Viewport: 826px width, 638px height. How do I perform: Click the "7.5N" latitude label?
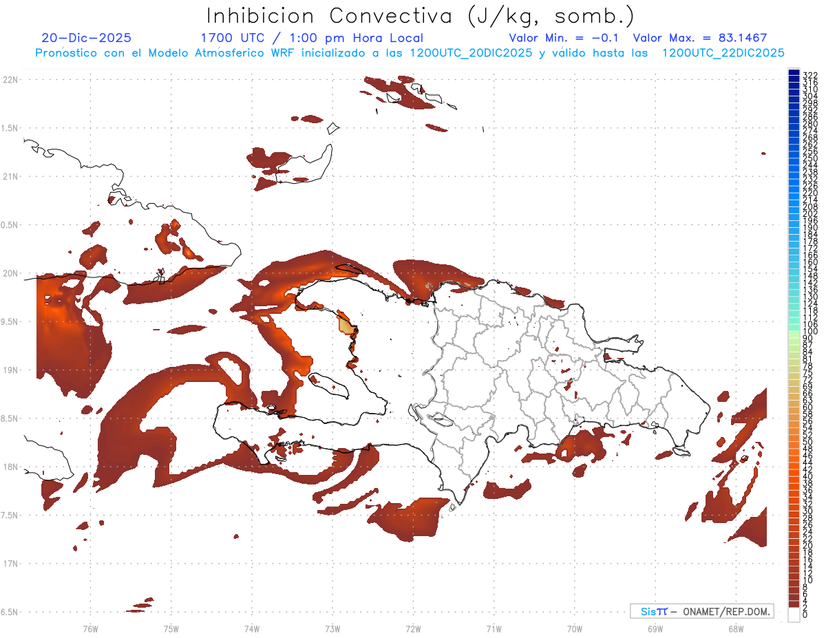[x=10, y=515]
